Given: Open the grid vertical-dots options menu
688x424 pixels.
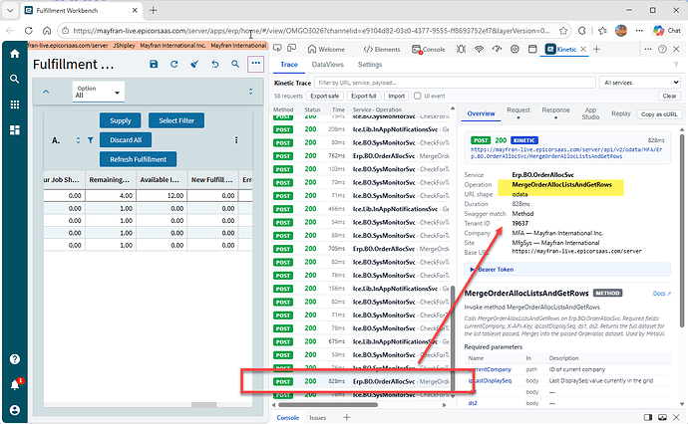Looking at the screenshot, I should click(x=236, y=140).
